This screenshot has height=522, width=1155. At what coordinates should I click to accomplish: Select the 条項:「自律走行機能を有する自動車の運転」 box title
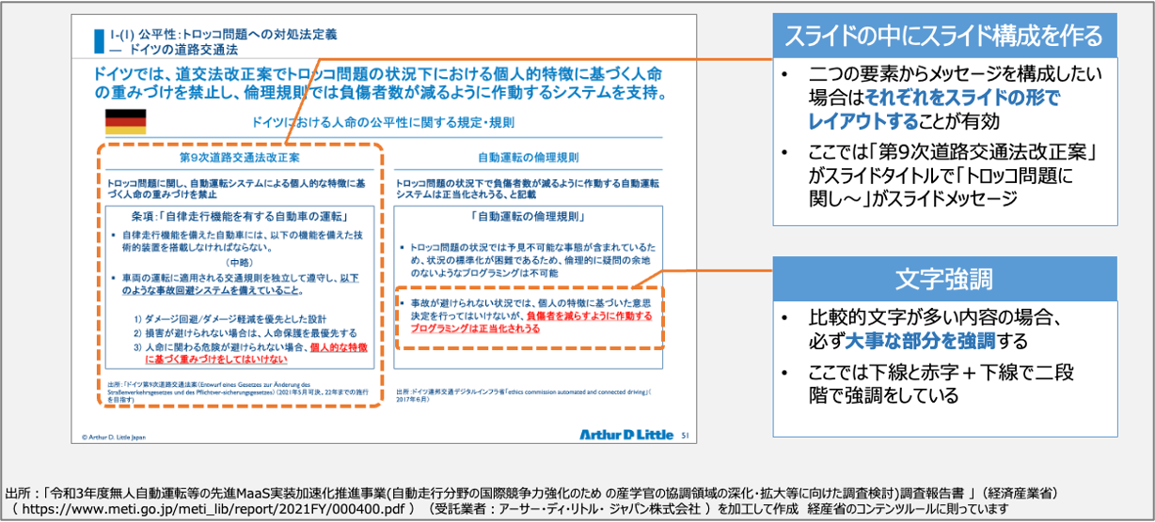[240, 217]
